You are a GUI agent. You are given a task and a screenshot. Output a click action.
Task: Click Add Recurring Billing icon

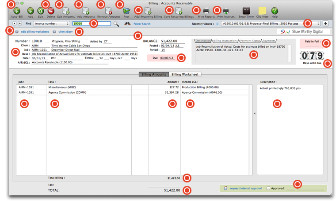[148, 11]
